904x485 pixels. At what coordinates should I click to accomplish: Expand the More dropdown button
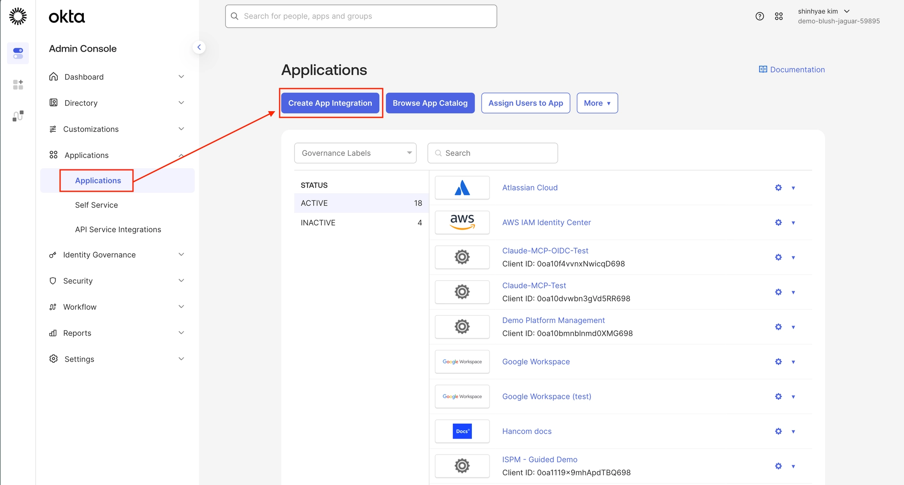[597, 103]
